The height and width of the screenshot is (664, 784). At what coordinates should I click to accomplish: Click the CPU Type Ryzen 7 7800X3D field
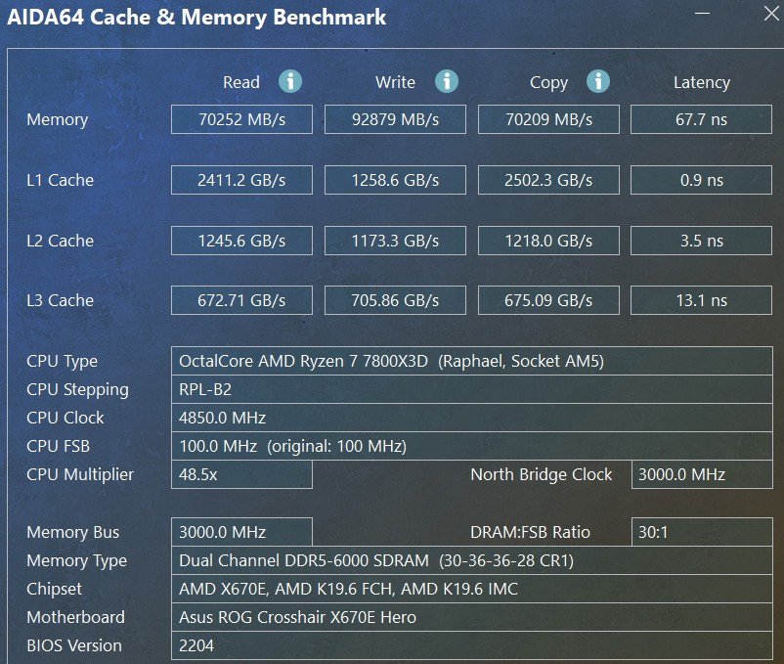pyautogui.click(x=472, y=361)
